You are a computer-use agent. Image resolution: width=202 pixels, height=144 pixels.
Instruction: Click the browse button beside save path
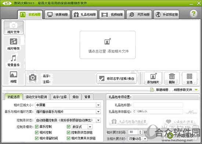coord(191,112)
